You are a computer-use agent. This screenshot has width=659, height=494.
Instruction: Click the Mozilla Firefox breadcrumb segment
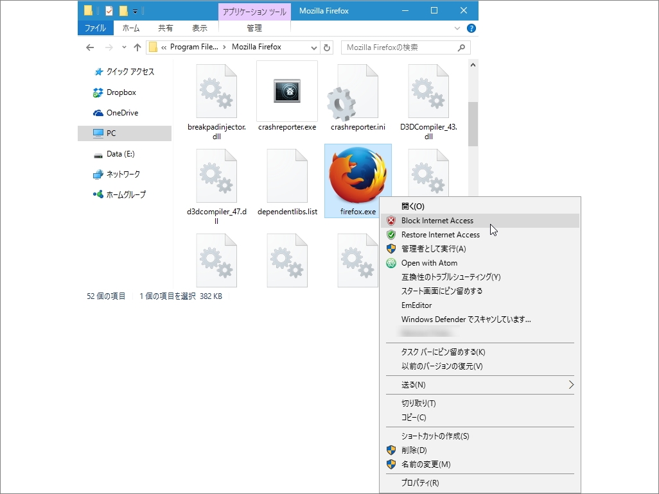256,47
